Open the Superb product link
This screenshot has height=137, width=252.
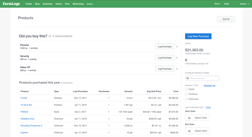(x=24, y=132)
